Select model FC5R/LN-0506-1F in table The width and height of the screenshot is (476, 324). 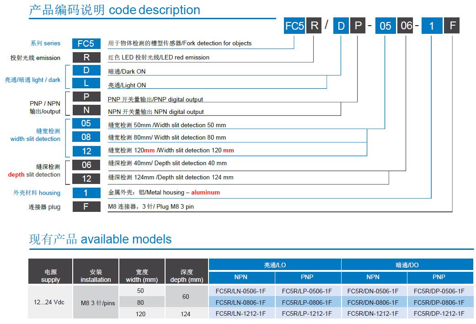pos(241,291)
